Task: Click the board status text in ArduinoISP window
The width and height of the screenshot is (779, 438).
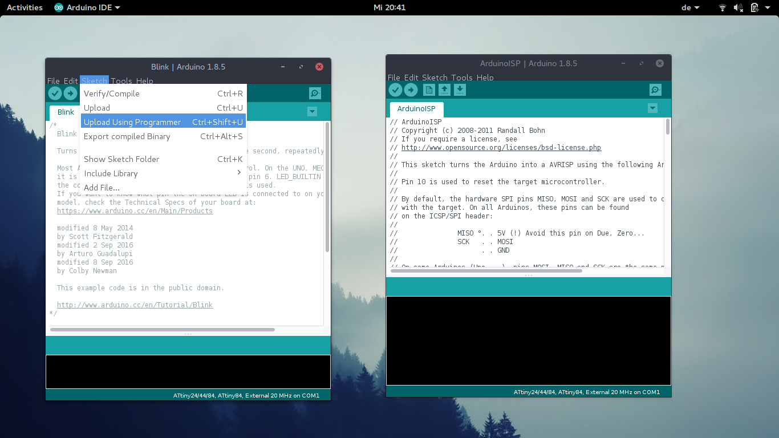Action: click(587, 392)
